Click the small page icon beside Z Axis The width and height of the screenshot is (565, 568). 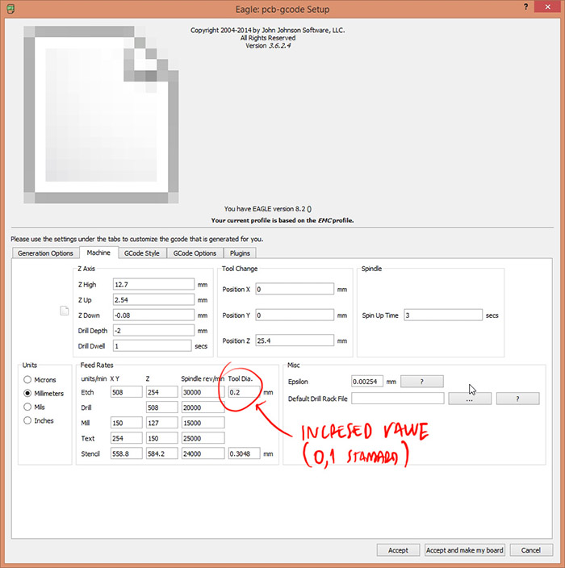64,311
